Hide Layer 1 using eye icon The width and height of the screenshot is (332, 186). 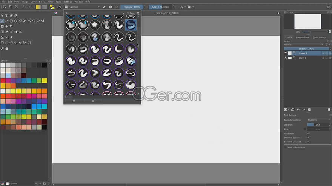click(286, 58)
